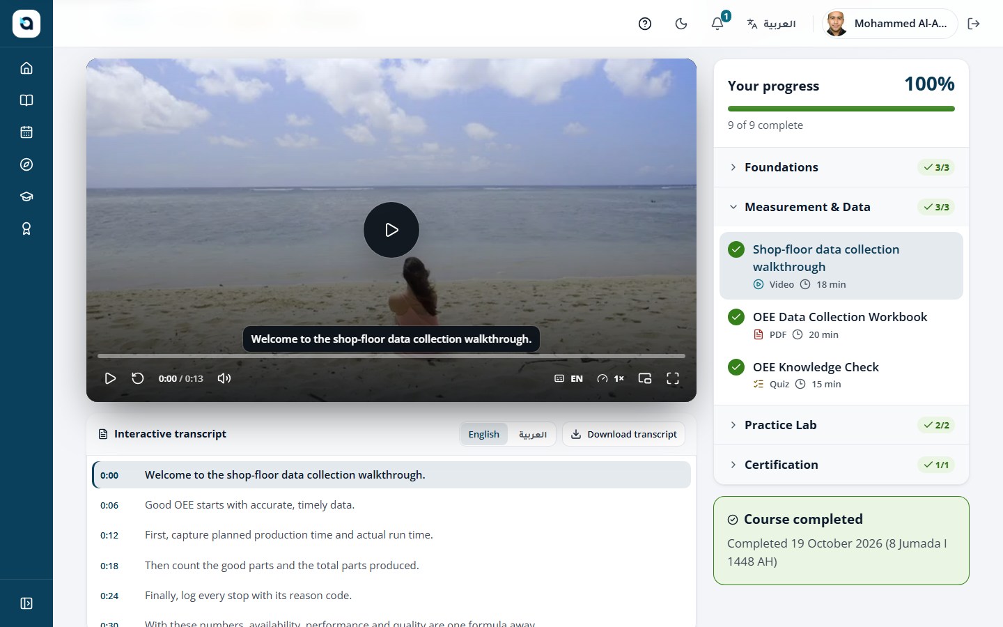This screenshot has height=627, width=1003.
Task: Click the app logo at top left
Action: (26, 24)
